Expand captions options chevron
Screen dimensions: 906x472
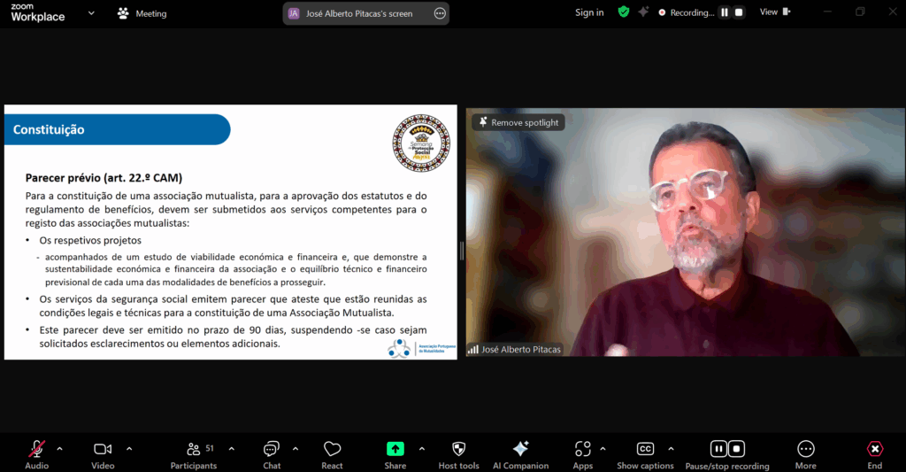pyautogui.click(x=671, y=449)
